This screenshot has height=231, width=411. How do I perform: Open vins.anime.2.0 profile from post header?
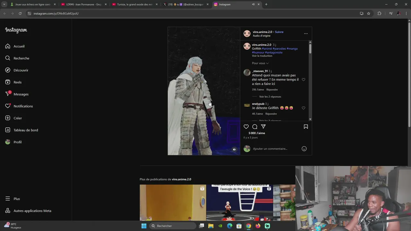tap(262, 32)
